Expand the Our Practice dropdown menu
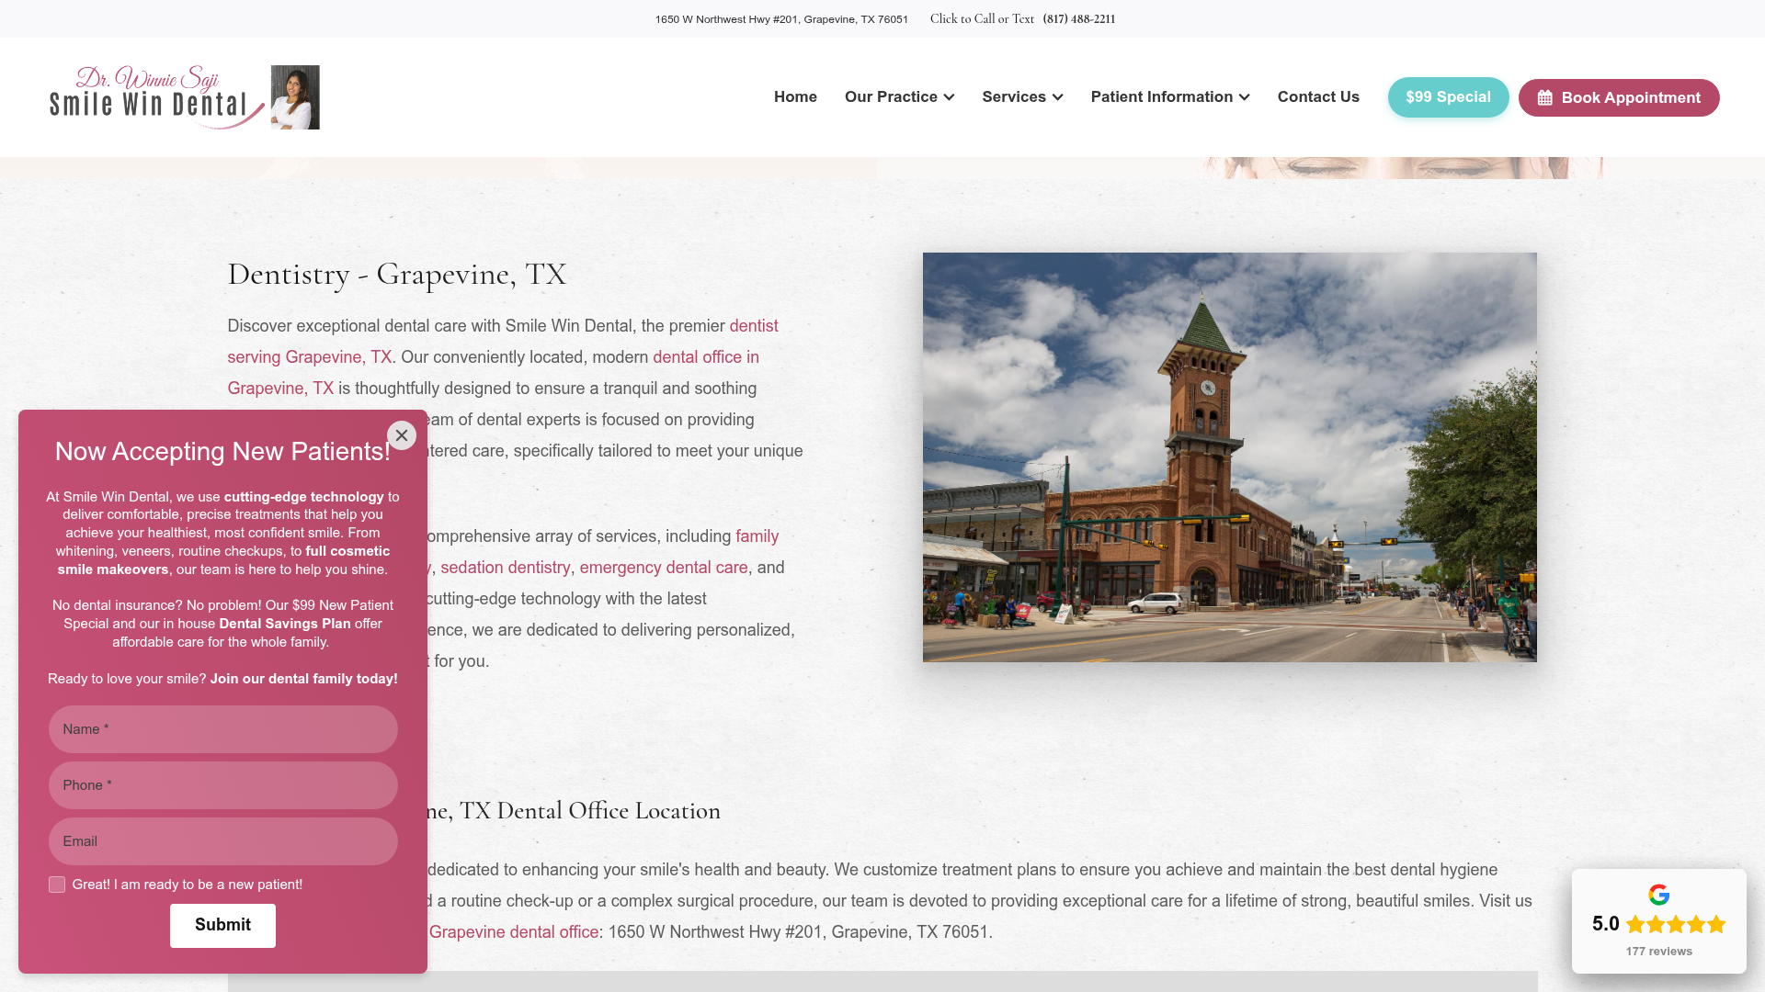1765x992 pixels. (x=899, y=97)
